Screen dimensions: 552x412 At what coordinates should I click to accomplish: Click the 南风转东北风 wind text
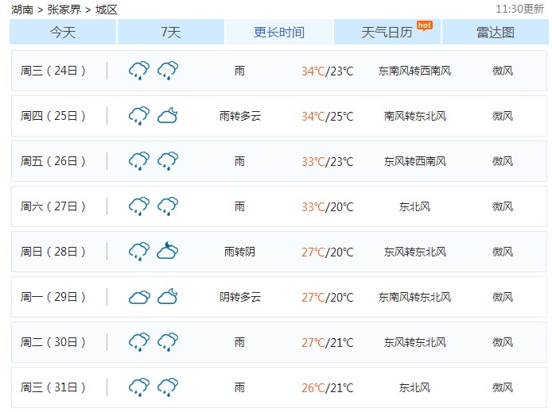coord(414,116)
